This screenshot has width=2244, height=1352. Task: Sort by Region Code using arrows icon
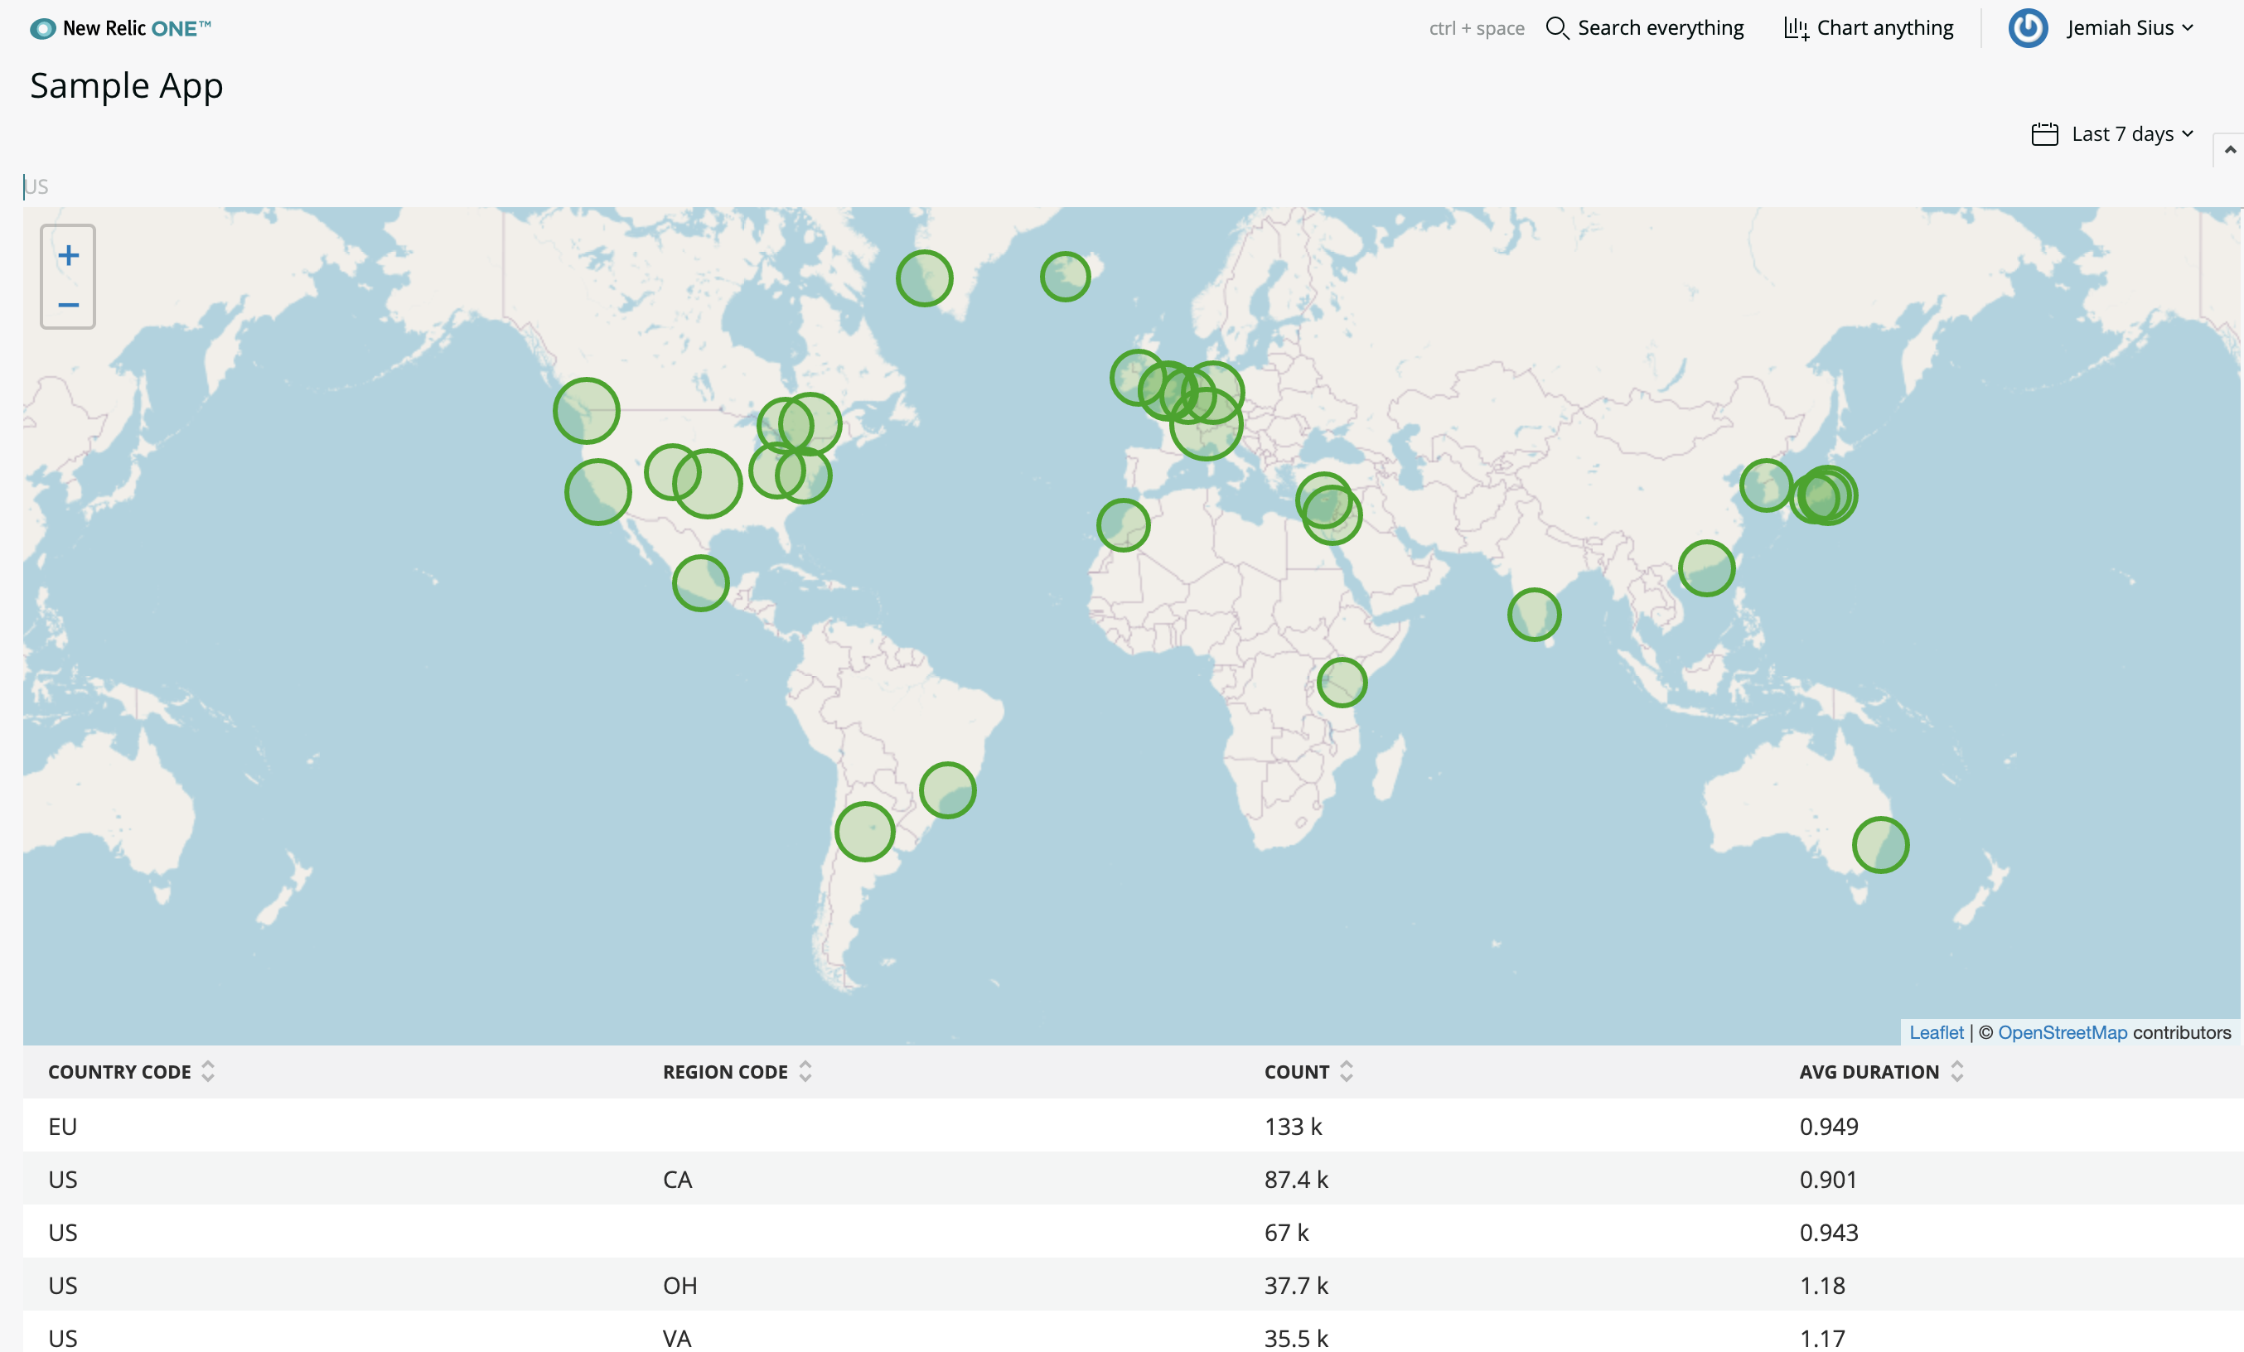point(805,1072)
